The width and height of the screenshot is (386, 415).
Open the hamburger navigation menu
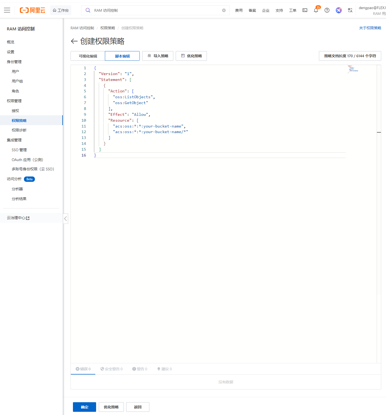click(x=7, y=10)
